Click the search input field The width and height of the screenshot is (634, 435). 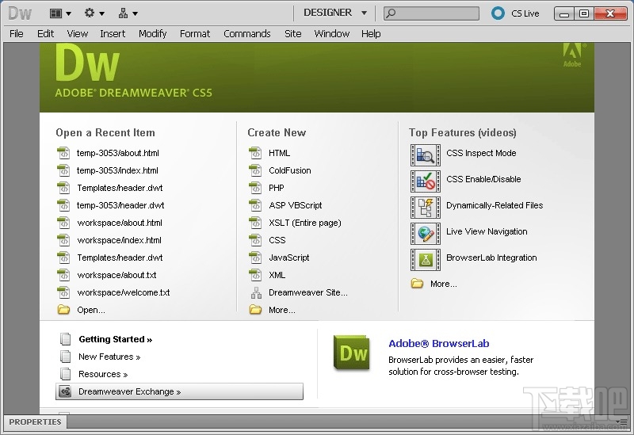pos(431,13)
